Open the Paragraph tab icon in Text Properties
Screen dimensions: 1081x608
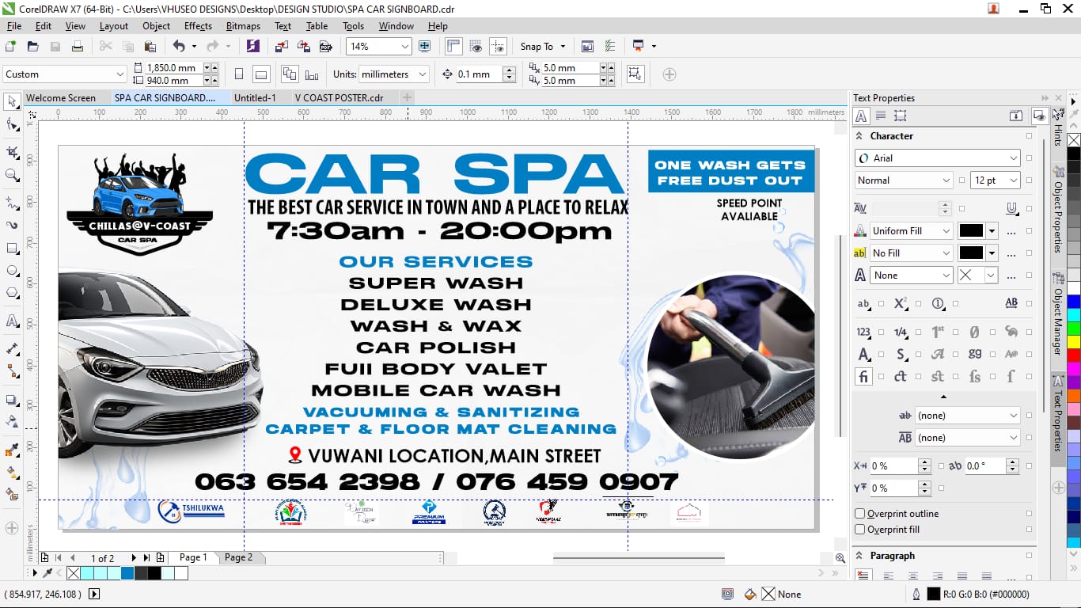click(x=880, y=116)
